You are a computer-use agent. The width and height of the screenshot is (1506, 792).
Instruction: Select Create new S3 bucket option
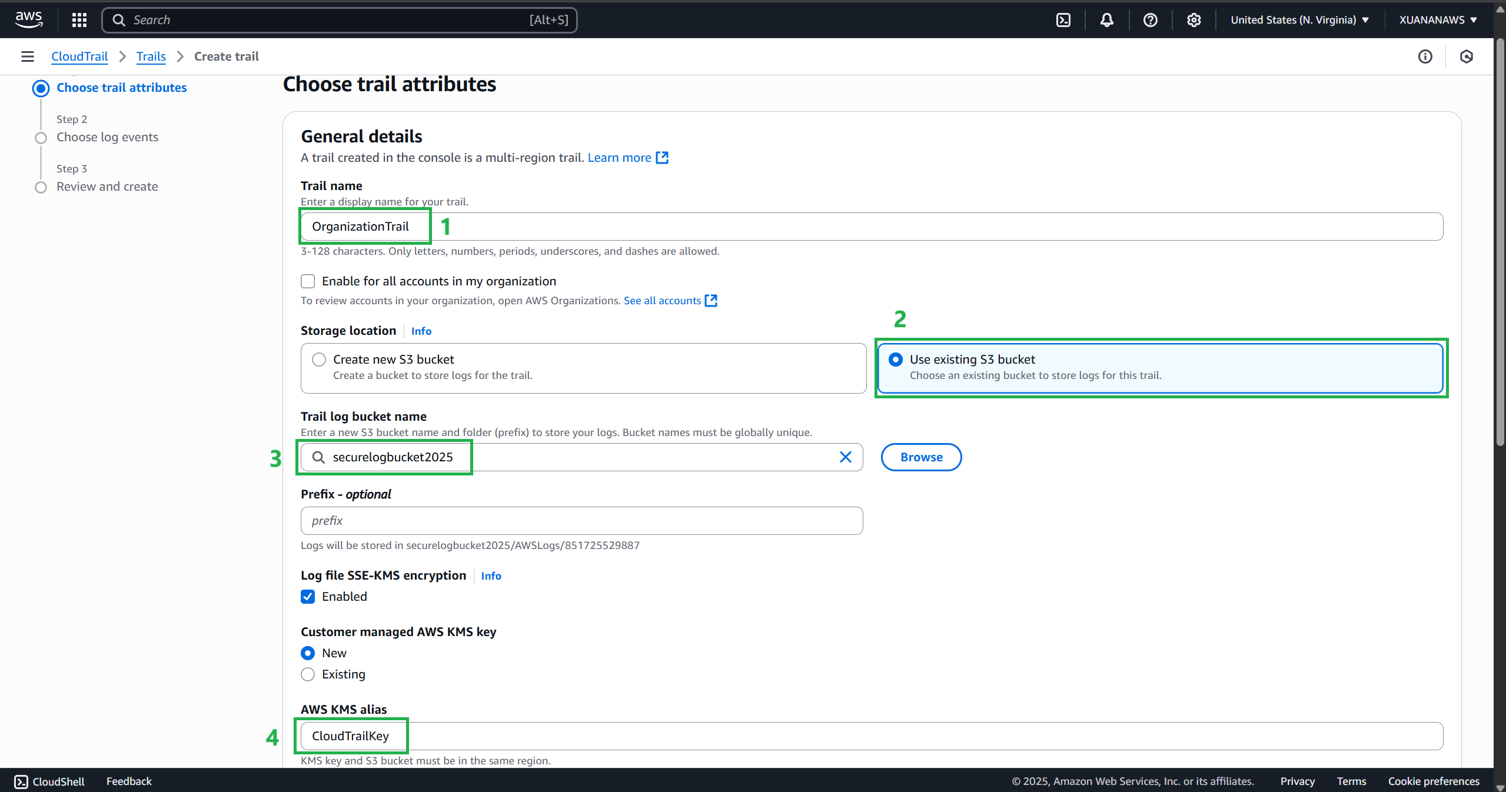(x=319, y=360)
